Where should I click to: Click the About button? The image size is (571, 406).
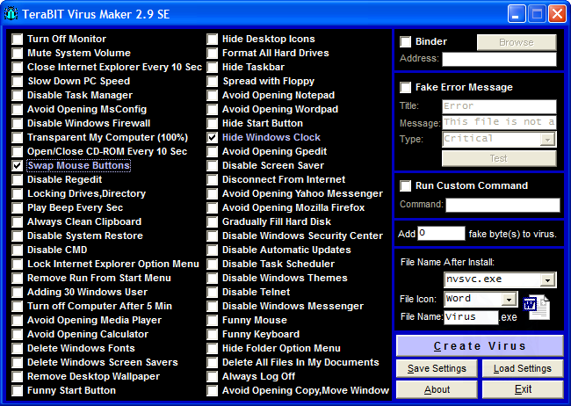click(x=437, y=389)
